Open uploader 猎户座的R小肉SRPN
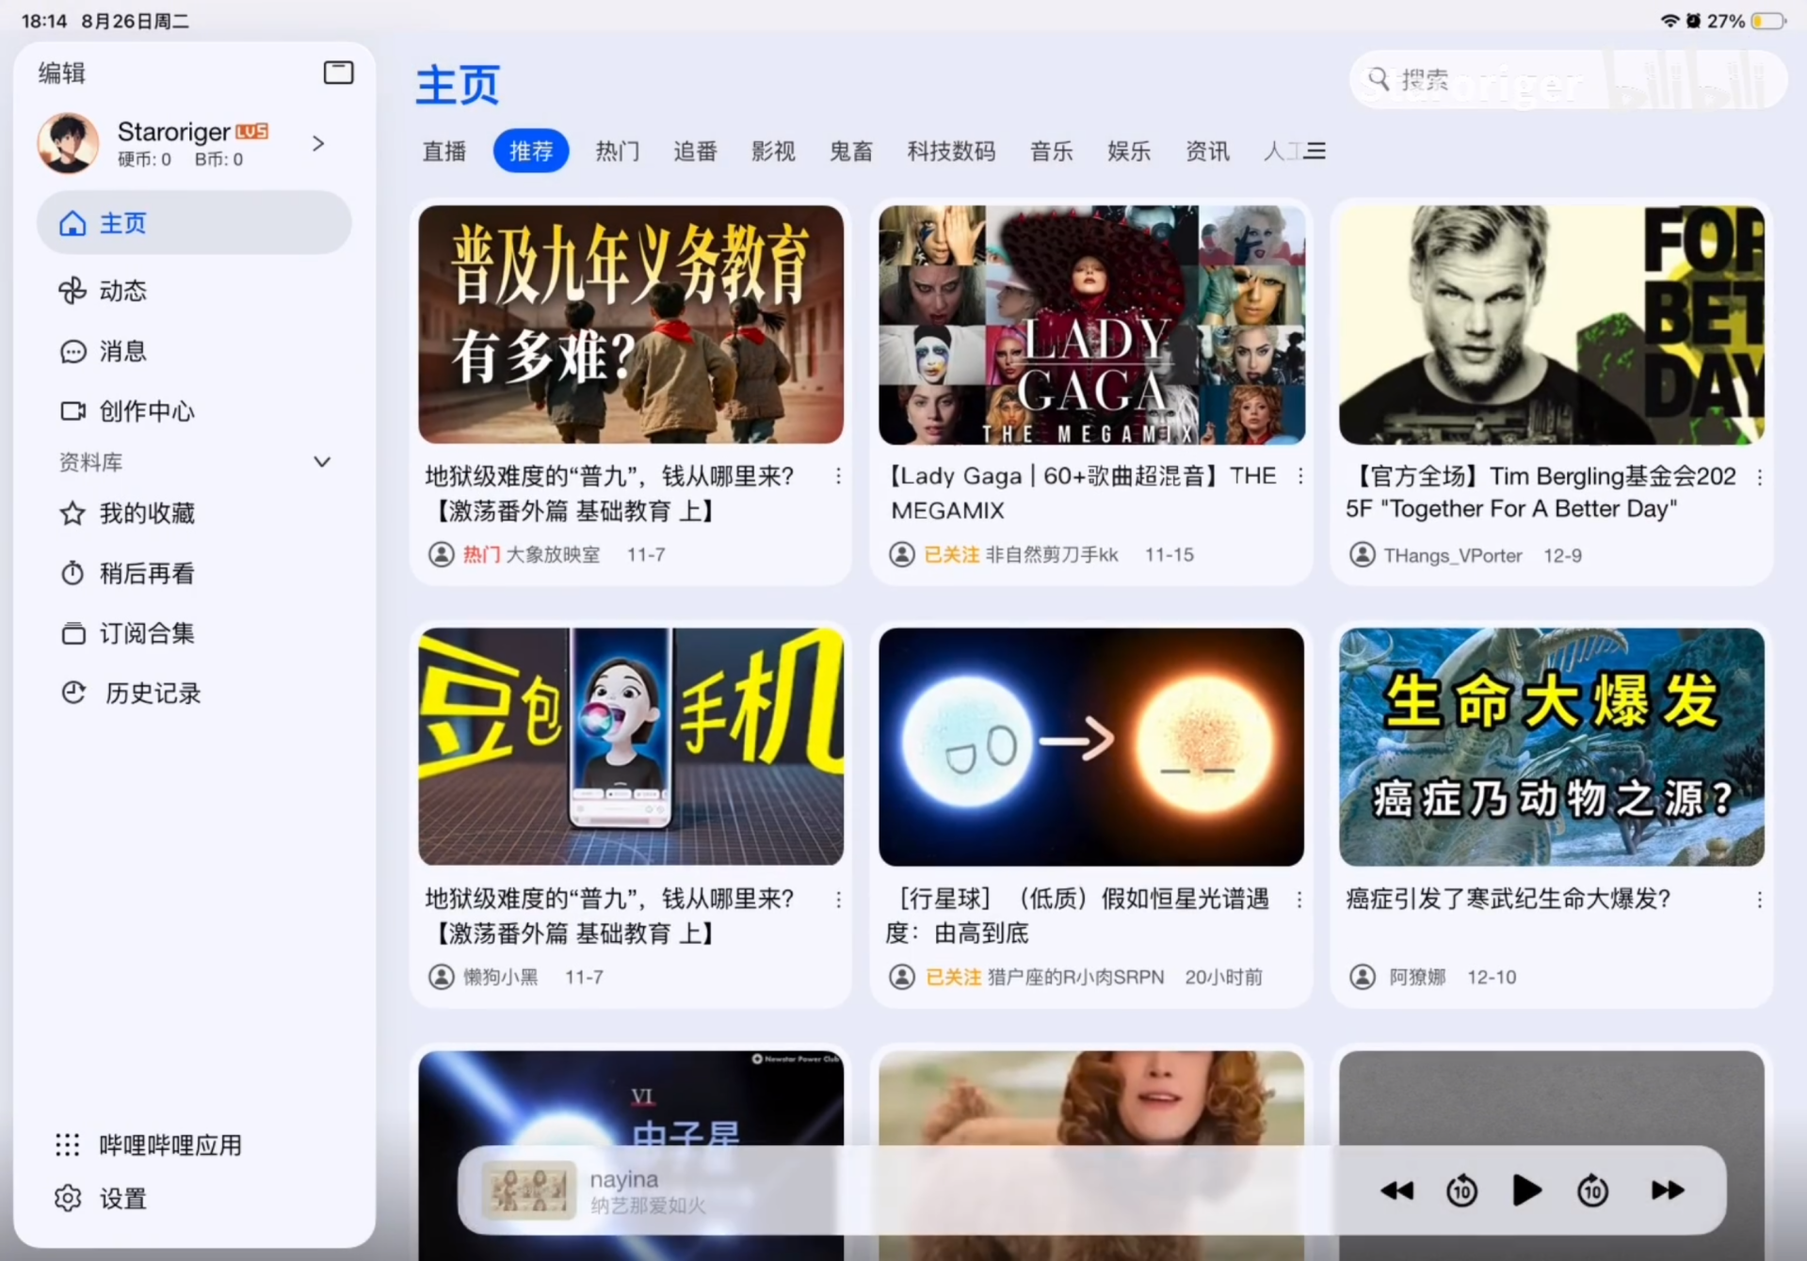The width and height of the screenshot is (1807, 1261). 1075,977
